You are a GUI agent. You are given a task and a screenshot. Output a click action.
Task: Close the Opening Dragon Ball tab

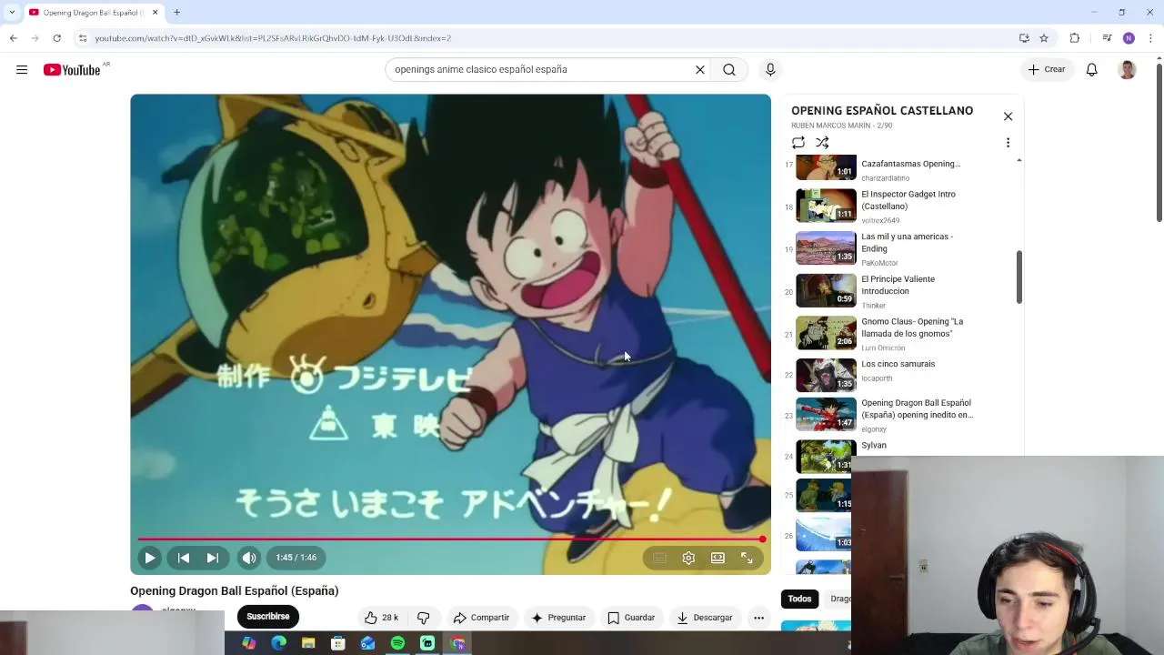click(x=155, y=13)
